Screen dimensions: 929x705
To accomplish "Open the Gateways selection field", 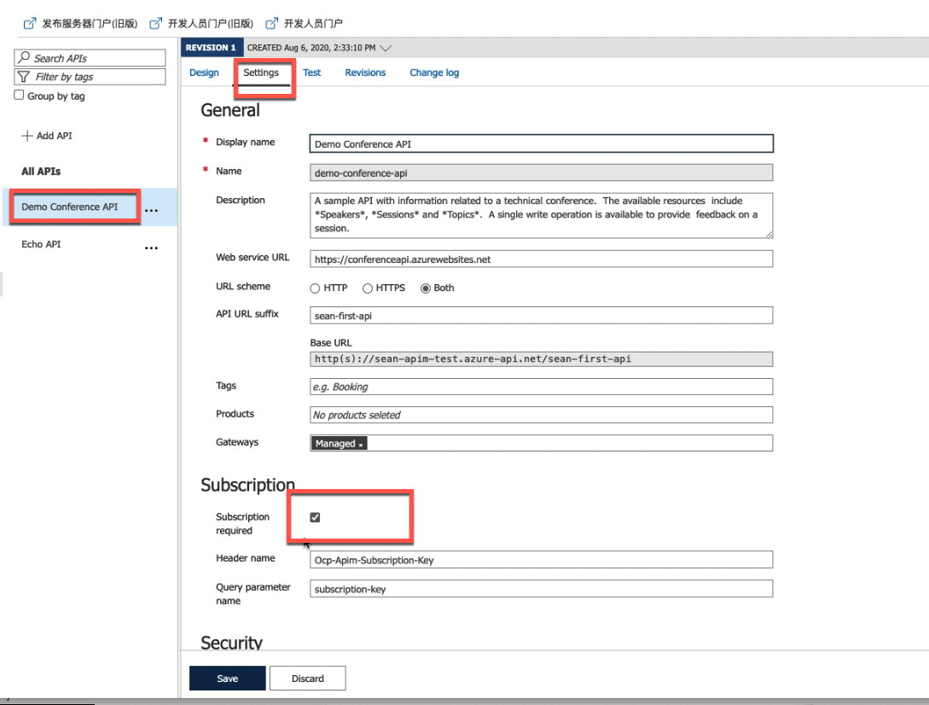I will pyautogui.click(x=541, y=443).
